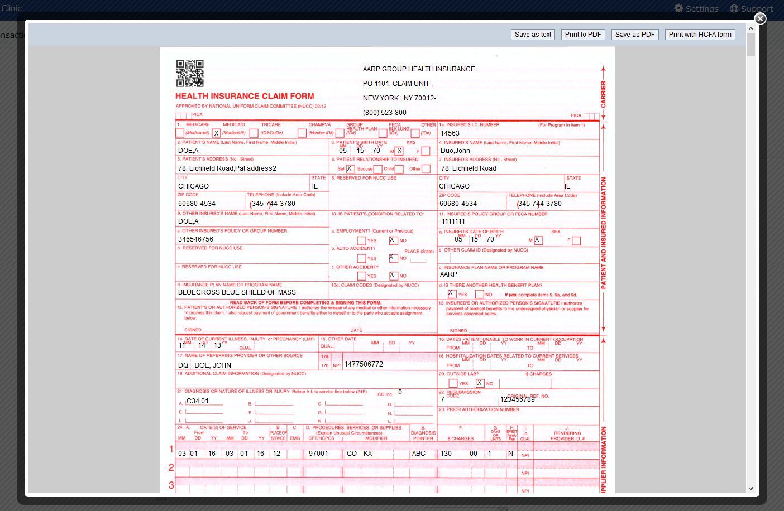Image resolution: width=784 pixels, height=511 pixels.
Task: Click the QR code on the claim form
Action: 190,74
